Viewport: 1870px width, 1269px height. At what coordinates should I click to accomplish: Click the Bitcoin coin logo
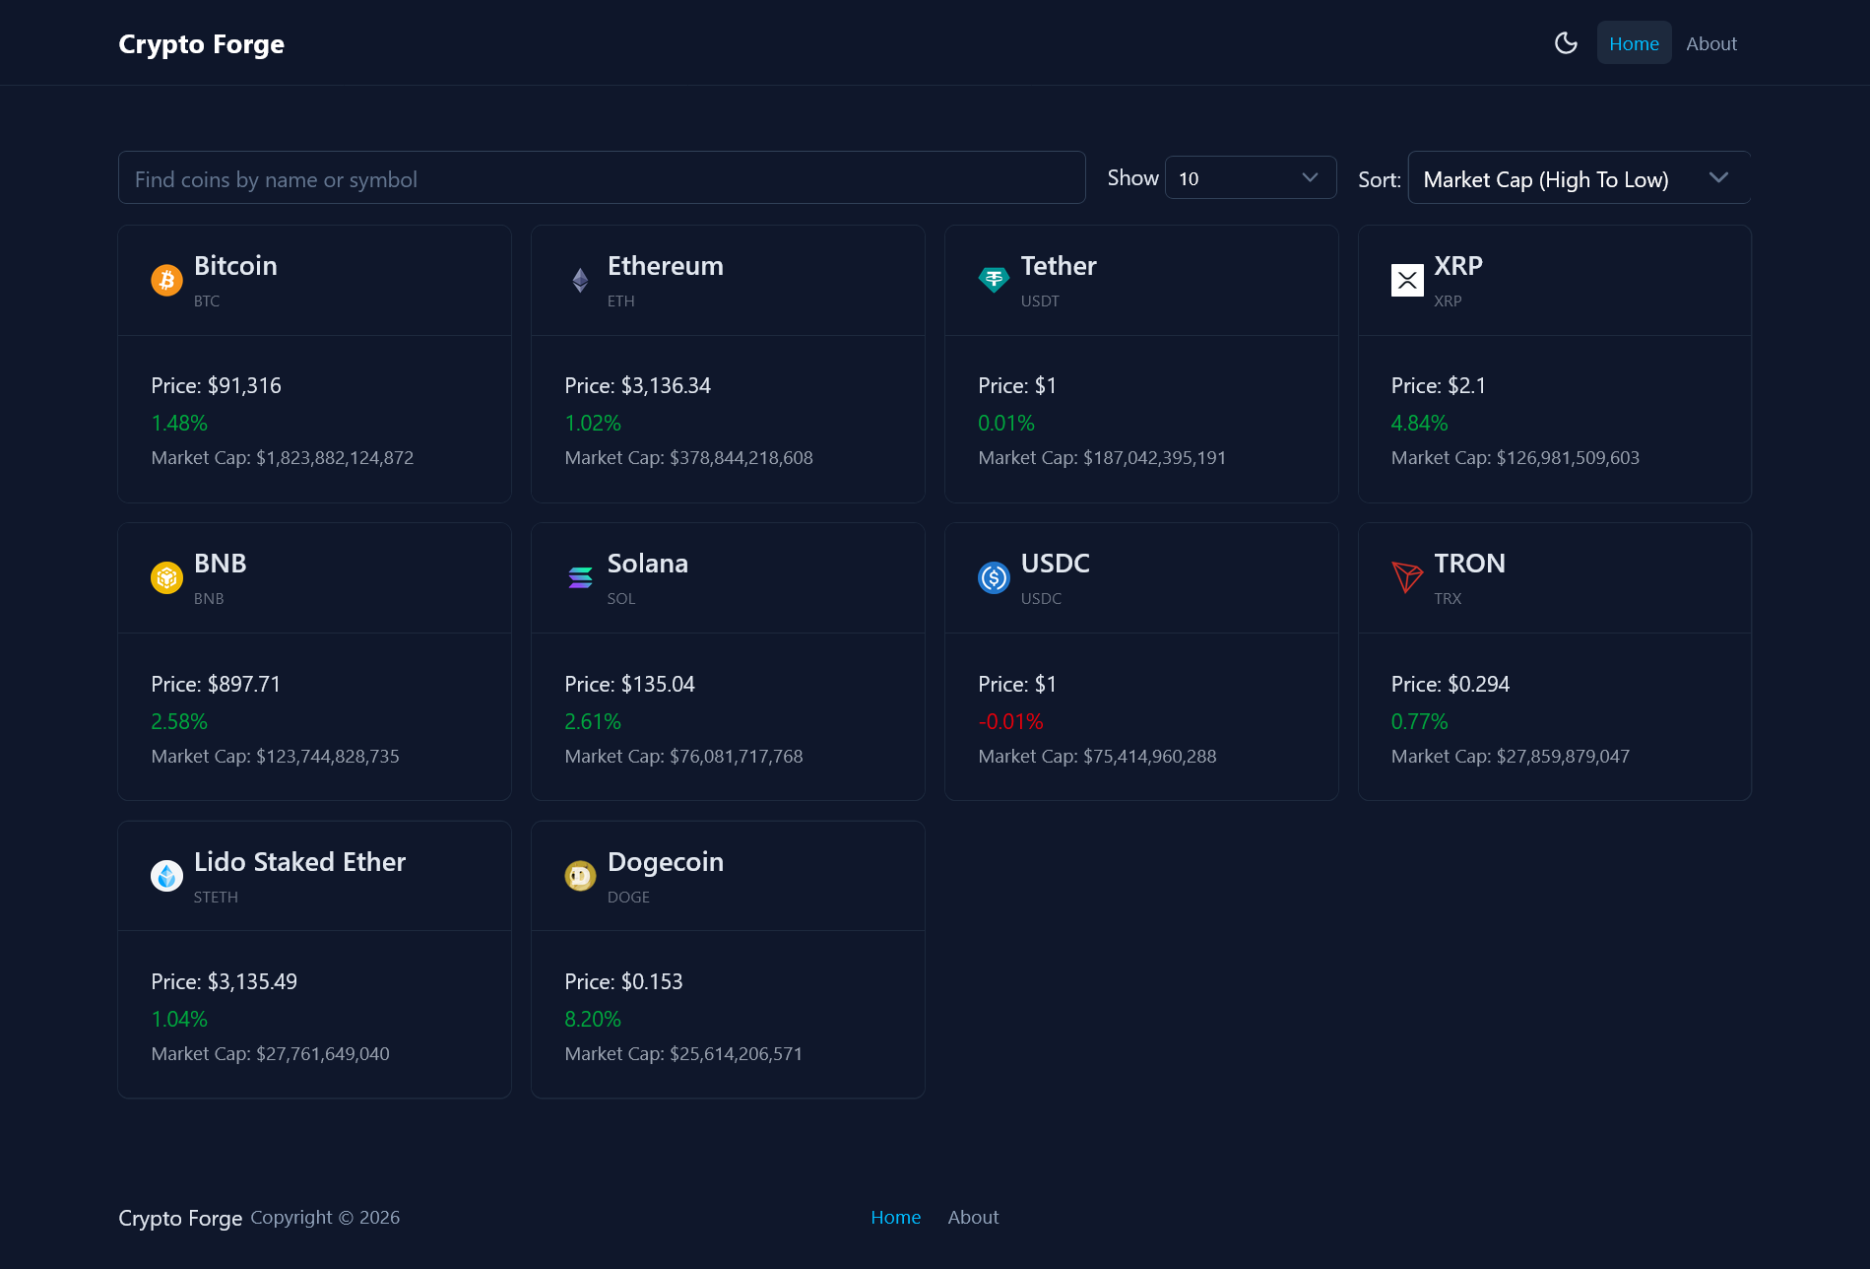166,280
